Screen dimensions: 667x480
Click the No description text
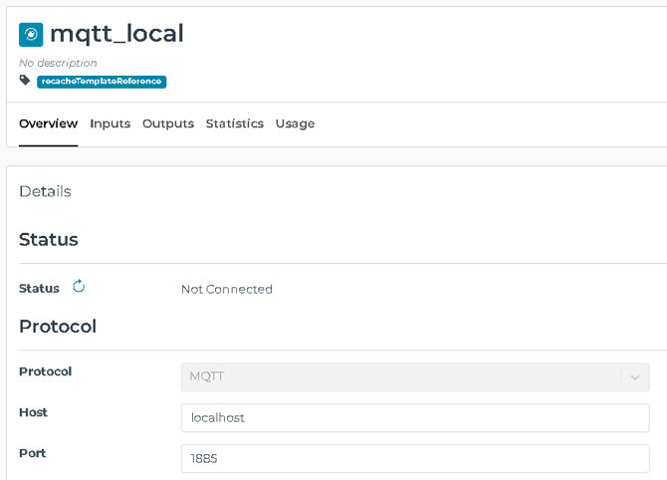[x=59, y=63]
